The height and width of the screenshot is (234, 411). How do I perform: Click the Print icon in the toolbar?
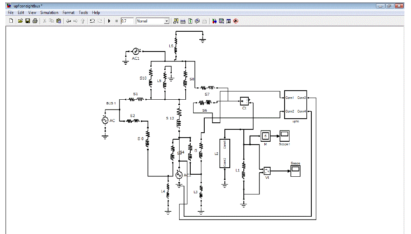[35, 21]
